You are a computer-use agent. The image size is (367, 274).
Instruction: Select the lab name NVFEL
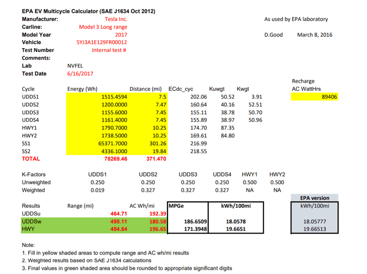click(75, 66)
